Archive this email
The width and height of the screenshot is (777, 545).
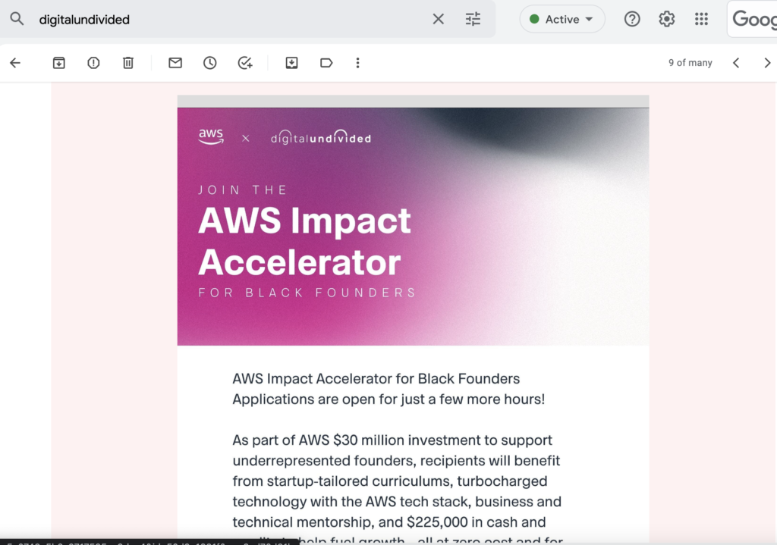coord(59,63)
